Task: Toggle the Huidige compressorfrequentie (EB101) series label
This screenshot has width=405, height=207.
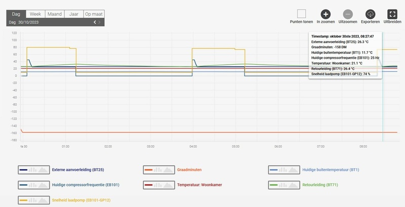Action: (x=86, y=185)
